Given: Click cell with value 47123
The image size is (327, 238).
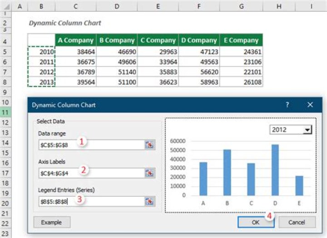Looking at the screenshot, I should click(199, 52).
